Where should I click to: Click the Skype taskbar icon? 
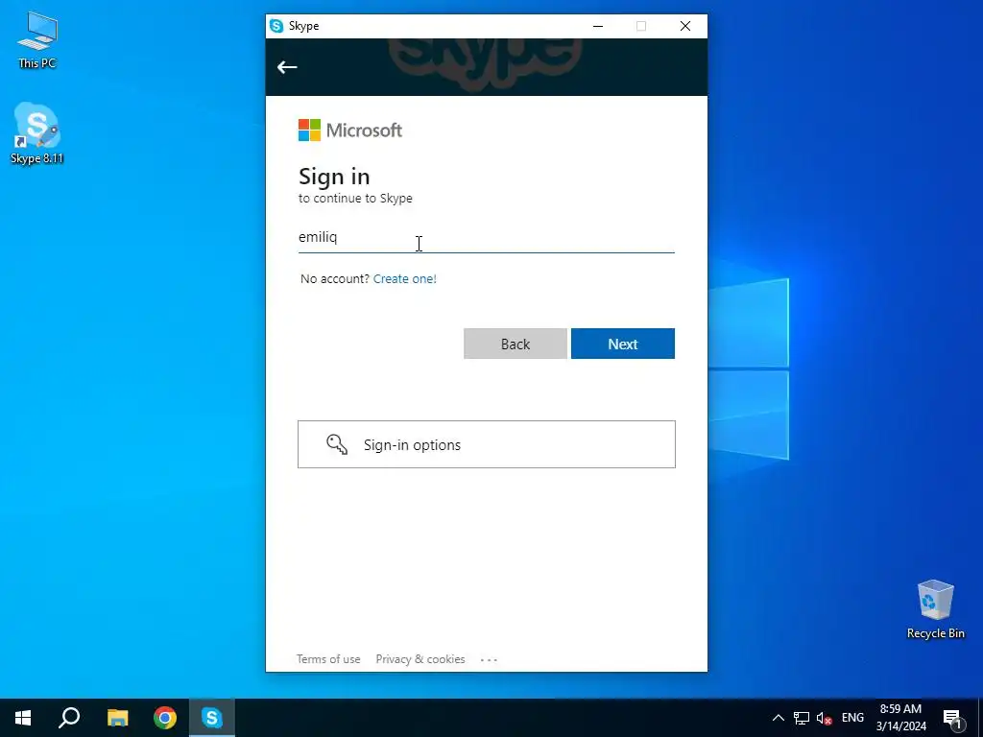pyautogui.click(x=212, y=718)
